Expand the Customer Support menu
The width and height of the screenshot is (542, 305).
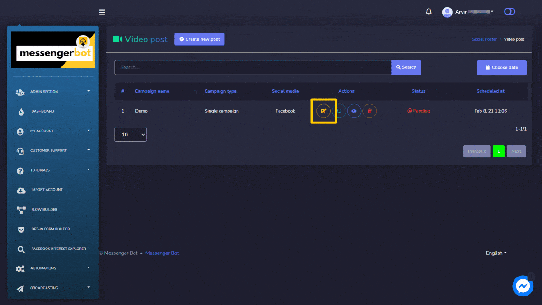pos(53,150)
